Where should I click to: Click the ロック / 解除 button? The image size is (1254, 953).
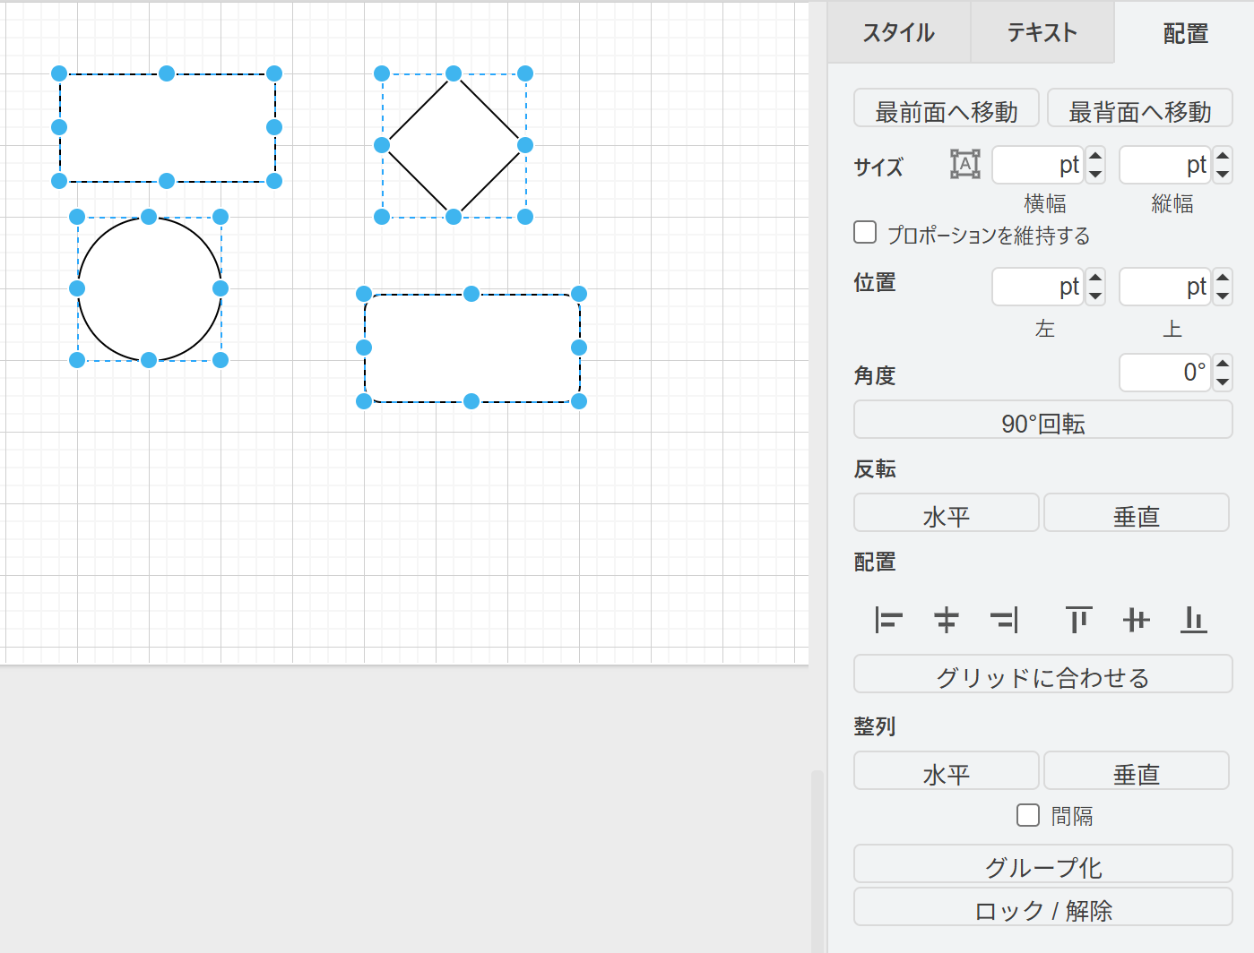1042,908
